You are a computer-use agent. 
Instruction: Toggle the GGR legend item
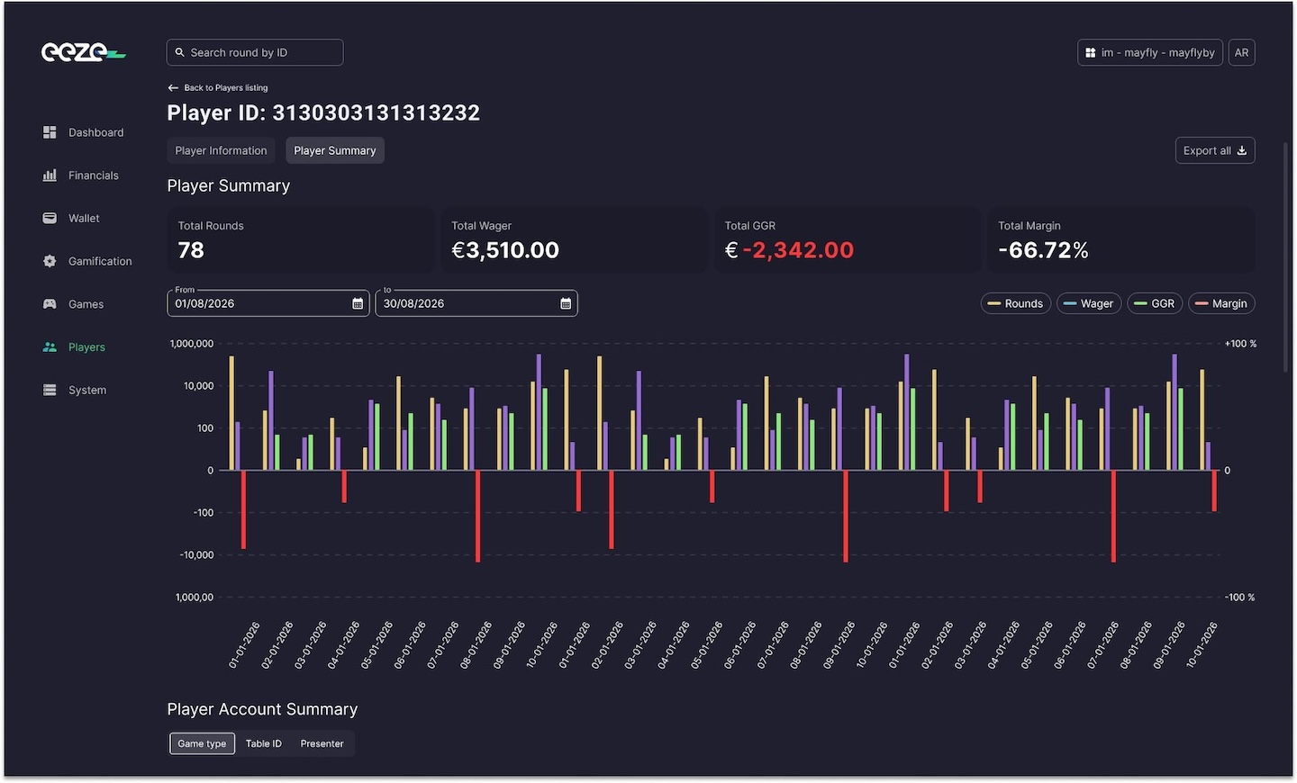pos(1155,303)
